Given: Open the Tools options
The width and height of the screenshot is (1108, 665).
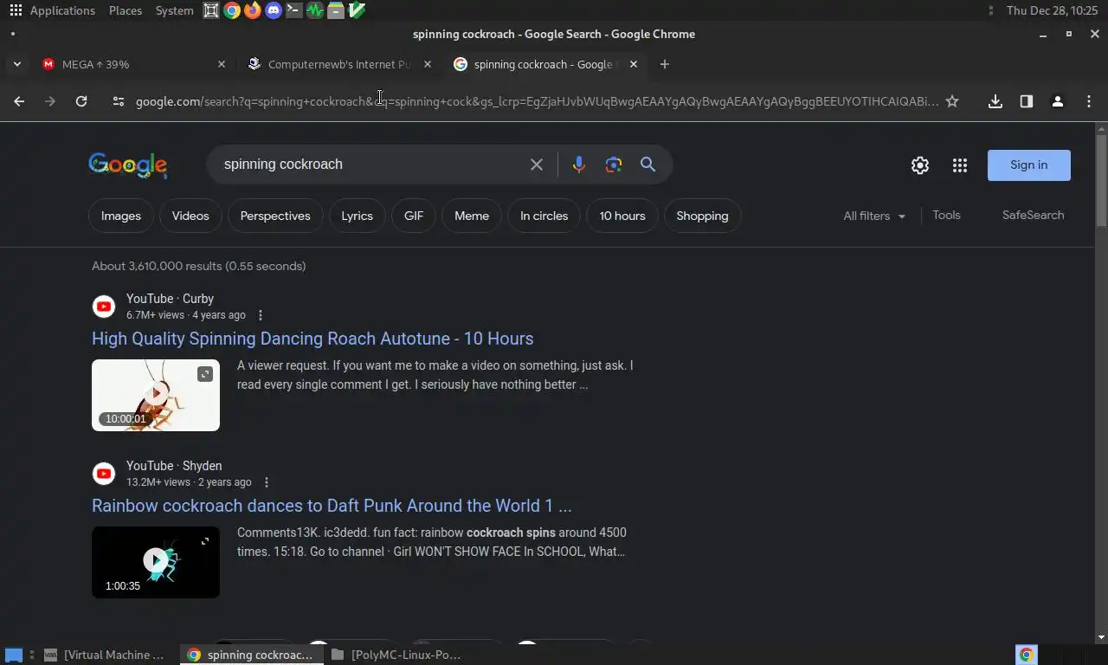Looking at the screenshot, I should [946, 215].
